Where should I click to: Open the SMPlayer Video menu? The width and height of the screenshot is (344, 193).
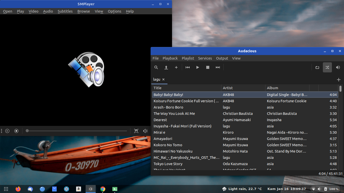33,11
